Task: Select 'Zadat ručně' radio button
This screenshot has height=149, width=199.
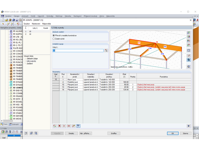Action: [54, 39]
